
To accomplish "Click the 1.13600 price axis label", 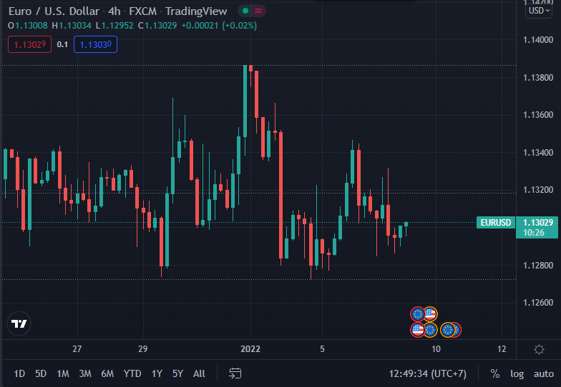I will click(538, 114).
